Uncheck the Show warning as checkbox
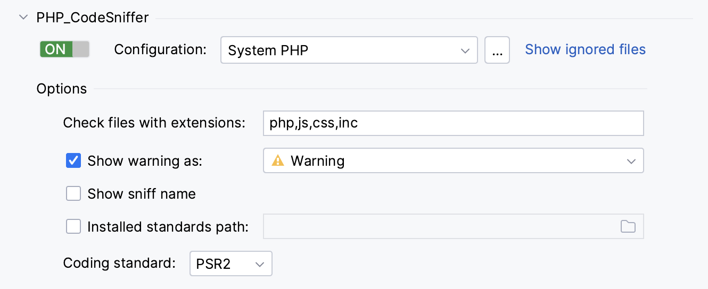Image resolution: width=708 pixels, height=289 pixels. [x=73, y=160]
